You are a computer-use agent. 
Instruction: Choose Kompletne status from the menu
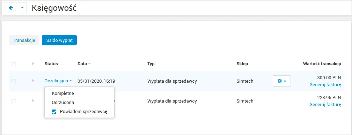coord(63,93)
